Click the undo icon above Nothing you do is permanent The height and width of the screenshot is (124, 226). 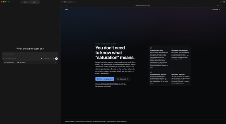click(x=172, y=48)
